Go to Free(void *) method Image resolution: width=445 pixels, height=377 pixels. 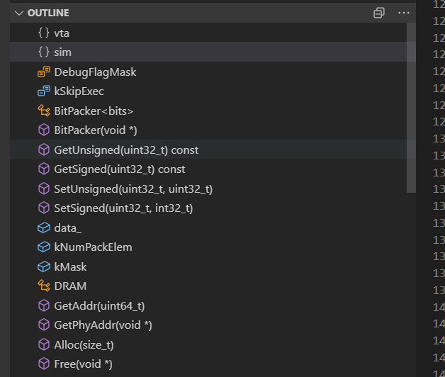208,364
